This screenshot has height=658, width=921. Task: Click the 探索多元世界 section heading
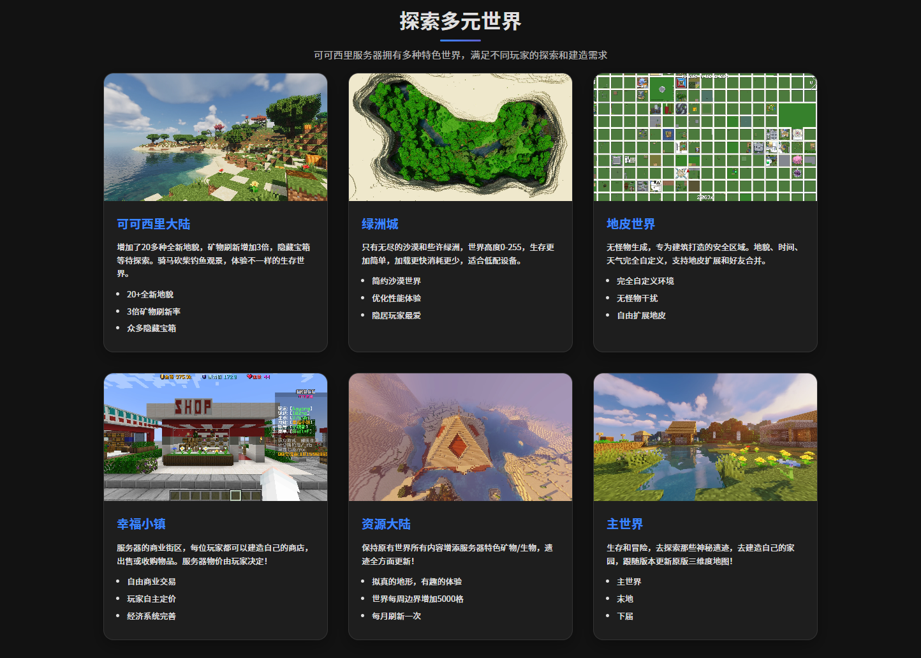pyautogui.click(x=460, y=21)
